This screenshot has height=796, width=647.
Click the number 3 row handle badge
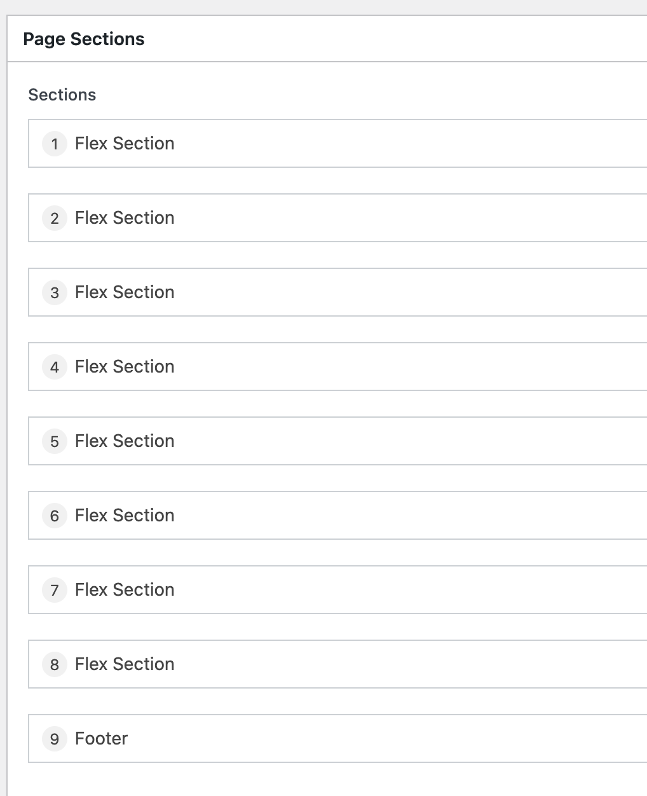point(55,292)
